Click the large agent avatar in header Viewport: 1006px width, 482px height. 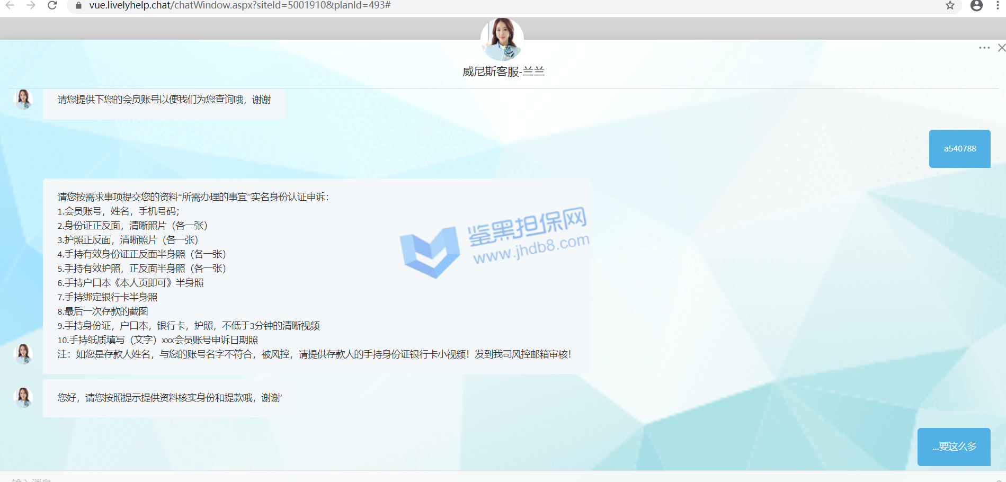[502, 40]
